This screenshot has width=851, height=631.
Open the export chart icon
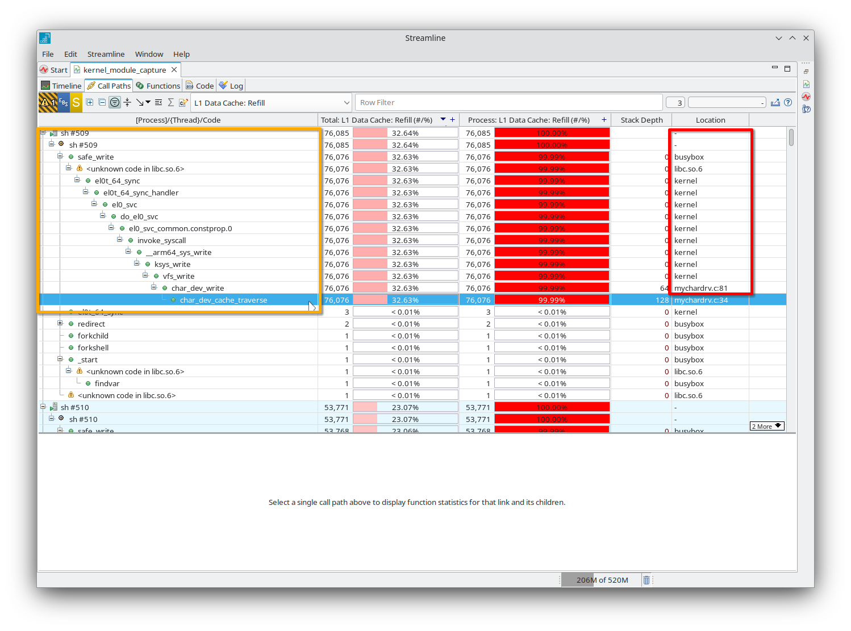(775, 102)
